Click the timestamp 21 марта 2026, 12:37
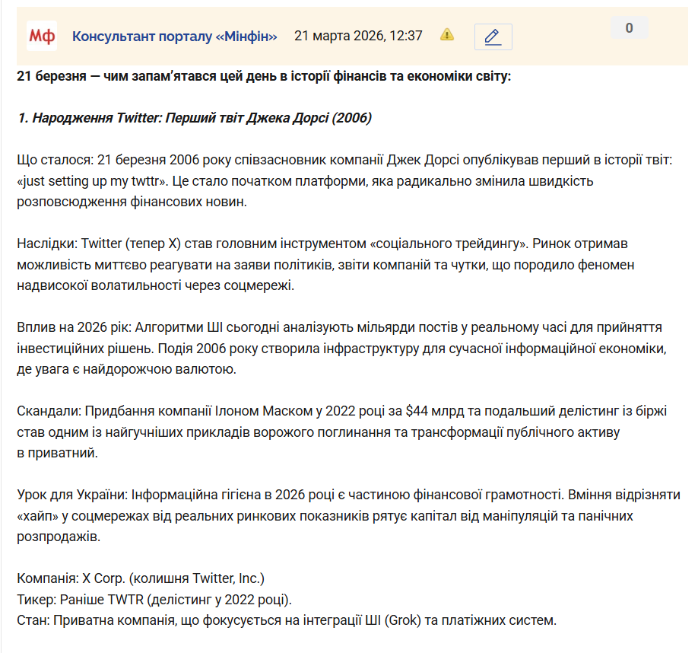698x653 pixels. click(358, 36)
